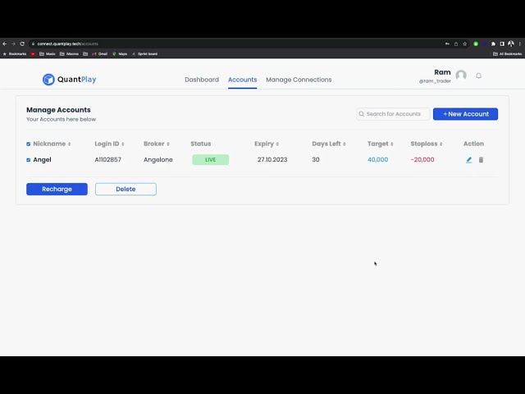This screenshot has width=525, height=394.
Task: Click the browser address bar URL
Action: coord(67,44)
